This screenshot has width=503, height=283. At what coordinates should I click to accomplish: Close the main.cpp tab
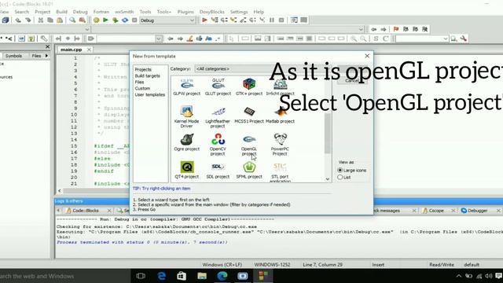tap(89, 50)
